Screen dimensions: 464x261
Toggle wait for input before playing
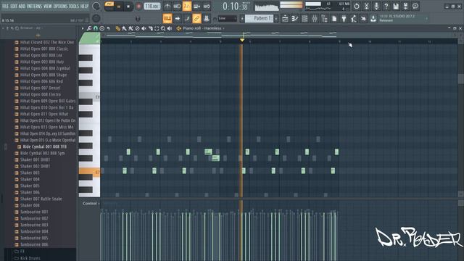pos(177,7)
